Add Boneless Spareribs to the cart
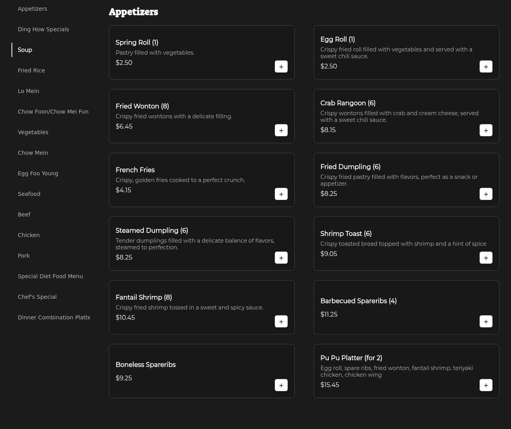Screen dimensions: 511x429 pos(281,385)
